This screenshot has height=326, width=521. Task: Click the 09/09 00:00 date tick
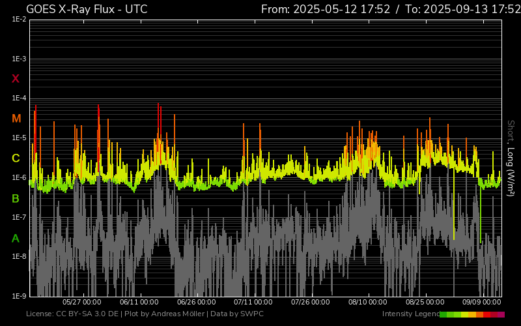481,303
